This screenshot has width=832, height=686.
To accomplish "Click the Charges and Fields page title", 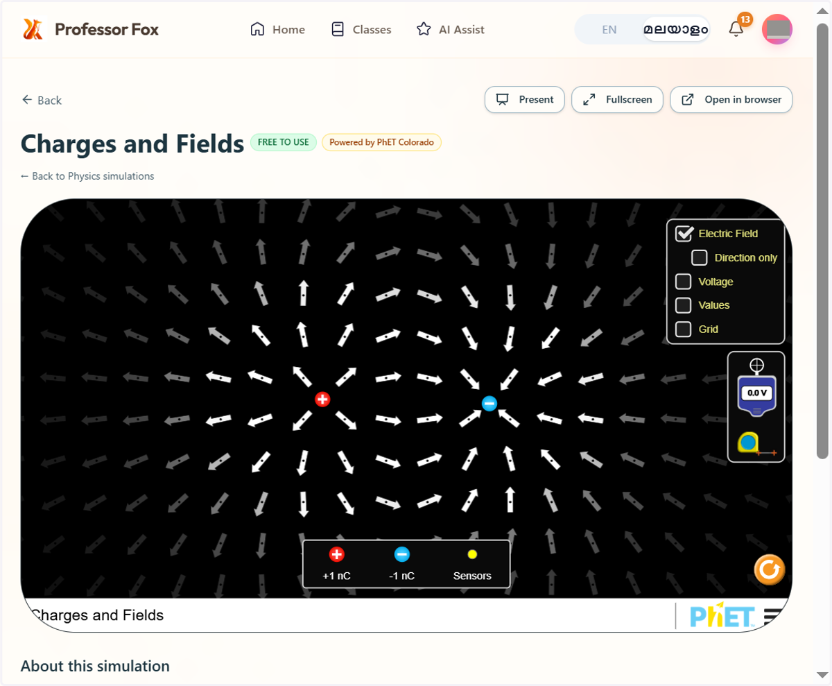I will point(132,144).
